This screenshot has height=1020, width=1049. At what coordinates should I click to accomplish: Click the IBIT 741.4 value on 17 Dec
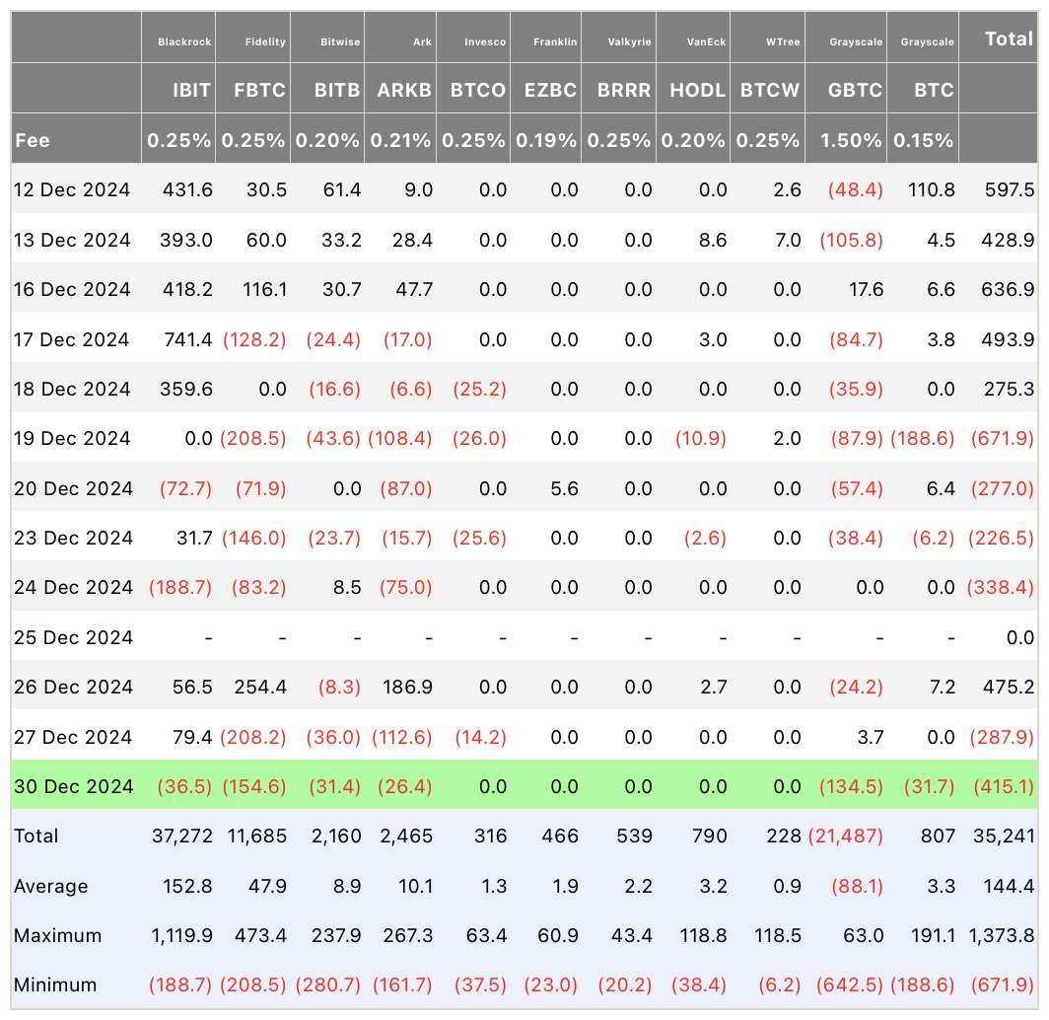pos(188,340)
